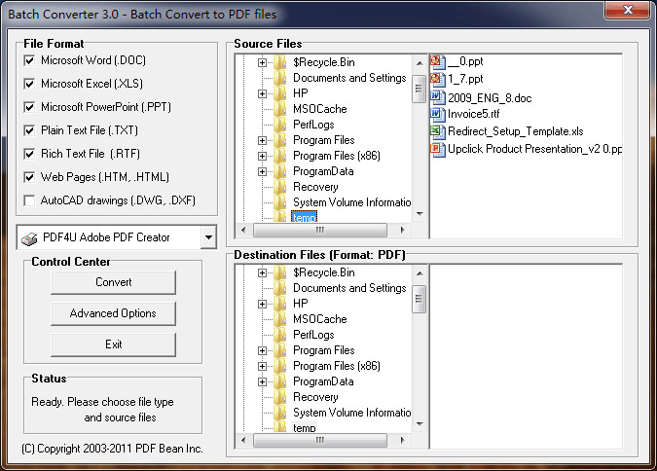Uncheck the Microsoft Excel (.XLS) checkbox
657x471 pixels.
[x=29, y=84]
